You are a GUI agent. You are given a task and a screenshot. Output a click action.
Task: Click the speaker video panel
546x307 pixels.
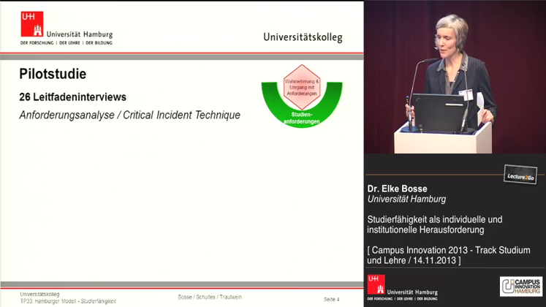point(454,77)
